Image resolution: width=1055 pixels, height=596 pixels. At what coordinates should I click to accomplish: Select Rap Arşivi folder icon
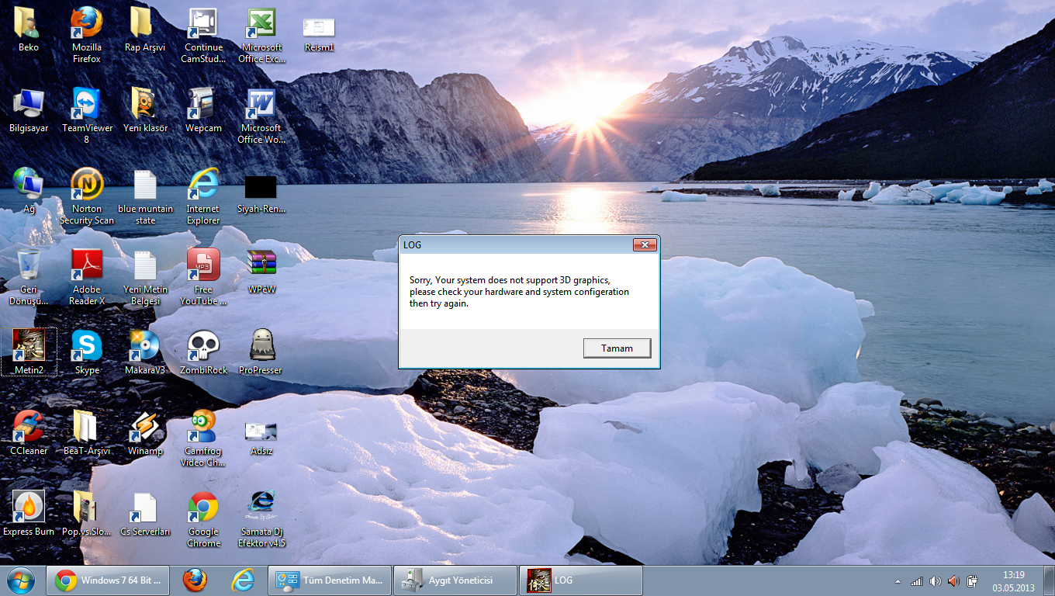pos(145,29)
